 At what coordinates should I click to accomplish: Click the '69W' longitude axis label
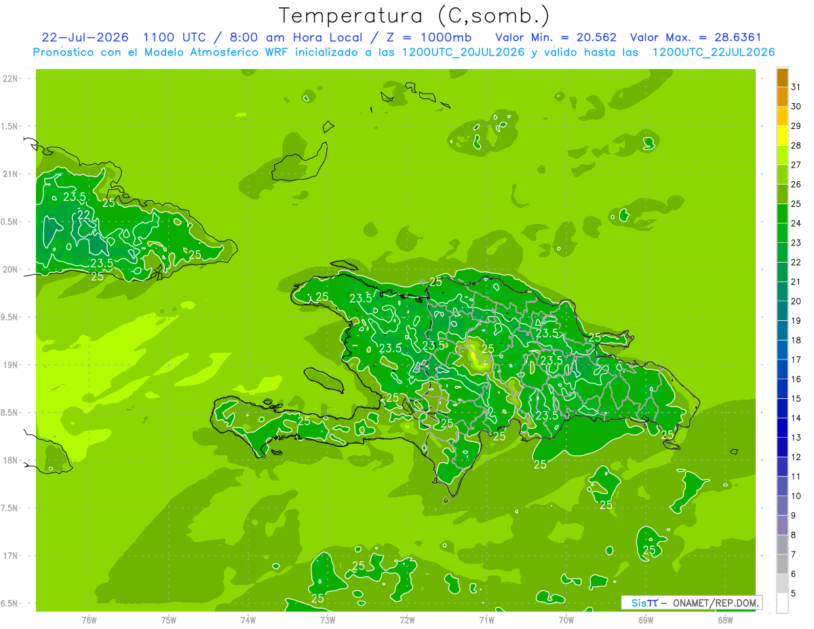(x=646, y=620)
